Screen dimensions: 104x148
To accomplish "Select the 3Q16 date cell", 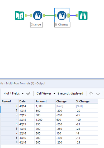I will pos(27,138).
